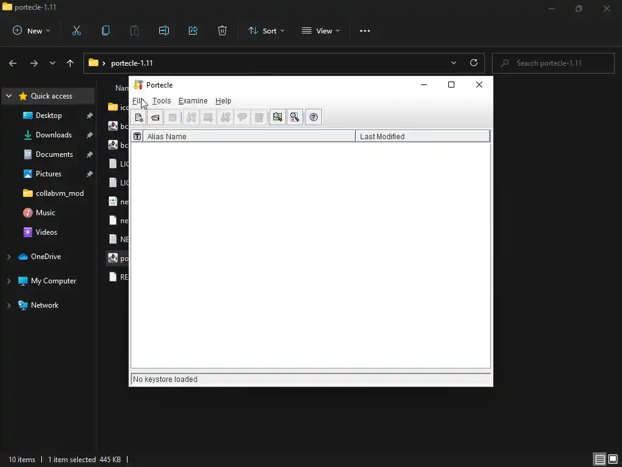622x467 pixels.
Task: Expand My Computer tree node
Action: [x=9, y=281]
